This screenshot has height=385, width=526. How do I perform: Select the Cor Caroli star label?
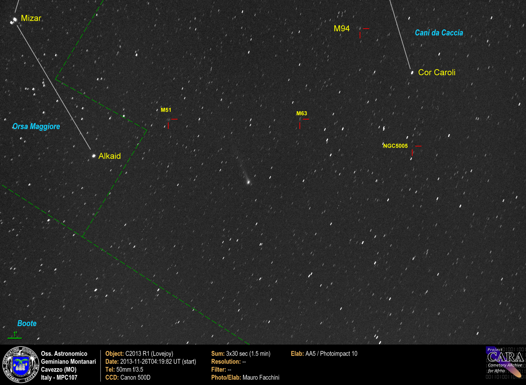click(437, 73)
